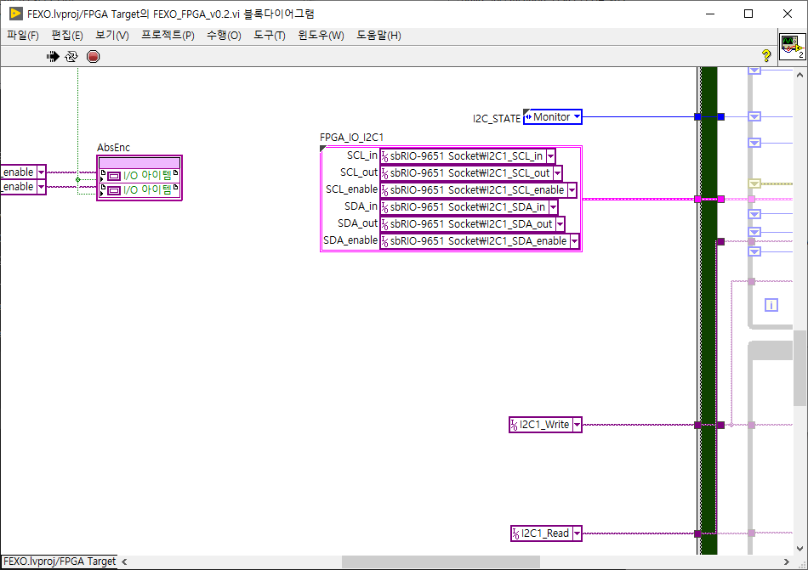Click the vertical scrollbar down arrow
This screenshot has height=570, width=808.
[x=799, y=549]
